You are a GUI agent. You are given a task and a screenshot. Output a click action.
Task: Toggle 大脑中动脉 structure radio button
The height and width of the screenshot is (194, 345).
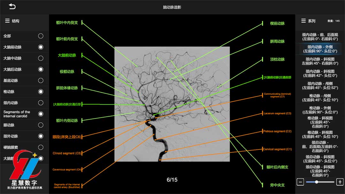[41, 58]
